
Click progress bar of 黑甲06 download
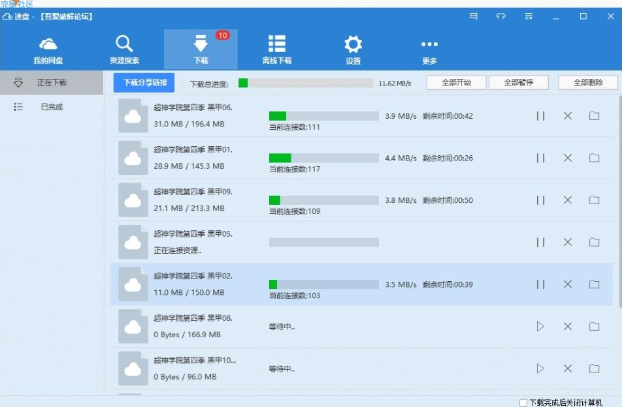[323, 116]
